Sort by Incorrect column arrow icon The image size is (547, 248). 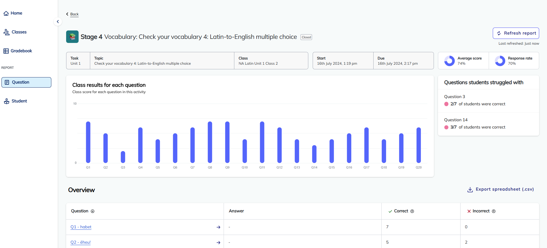click(494, 211)
